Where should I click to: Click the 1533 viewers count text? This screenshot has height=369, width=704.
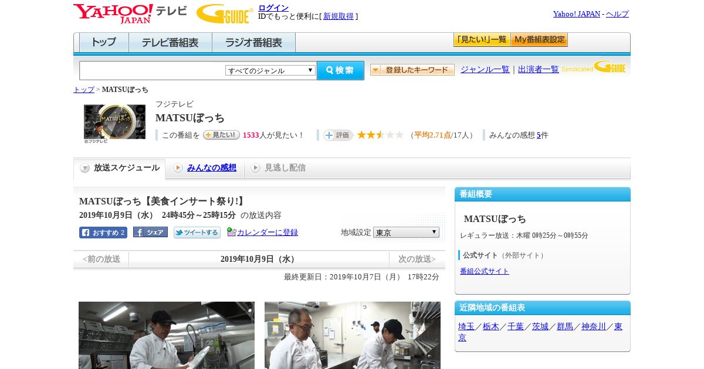pos(251,135)
